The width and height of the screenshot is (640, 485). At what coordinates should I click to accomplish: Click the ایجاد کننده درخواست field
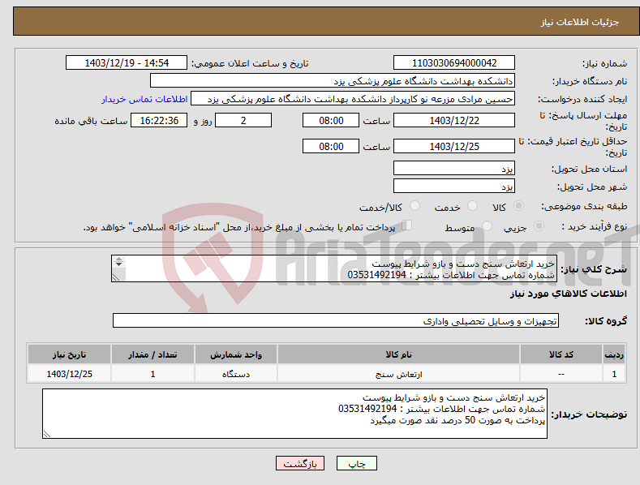click(x=353, y=99)
